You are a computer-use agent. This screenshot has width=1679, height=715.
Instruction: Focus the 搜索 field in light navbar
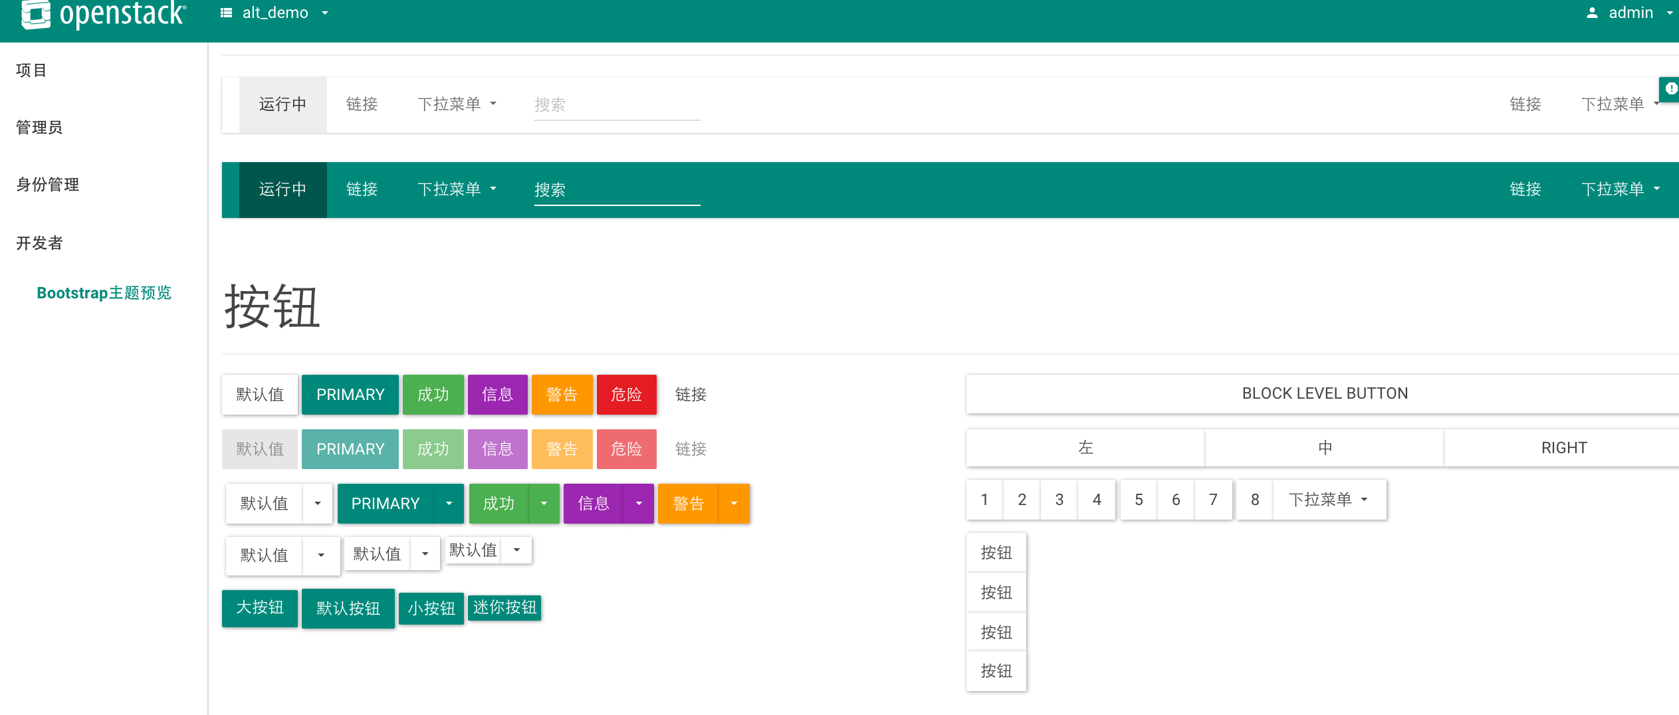[x=617, y=105]
